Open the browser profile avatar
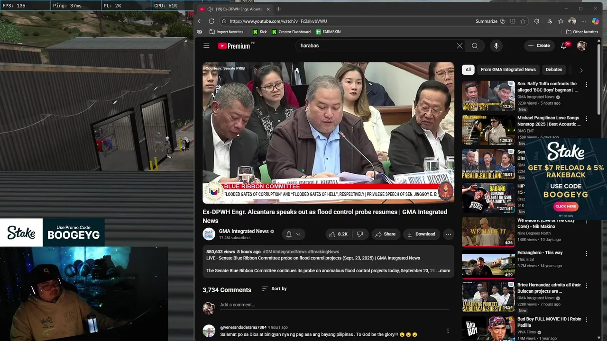607x341 pixels. (x=572, y=21)
